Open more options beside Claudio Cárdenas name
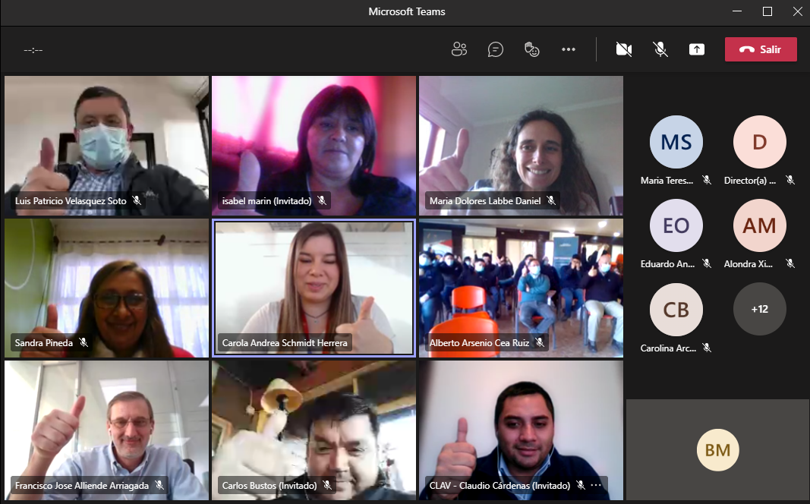 596,485
